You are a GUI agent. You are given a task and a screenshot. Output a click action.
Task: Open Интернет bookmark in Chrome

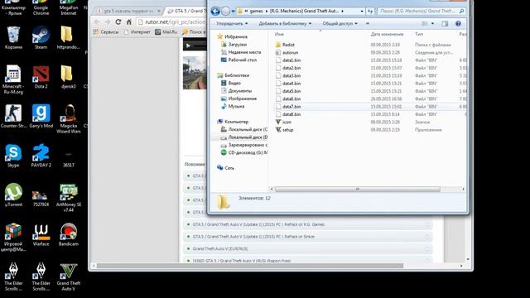137,31
